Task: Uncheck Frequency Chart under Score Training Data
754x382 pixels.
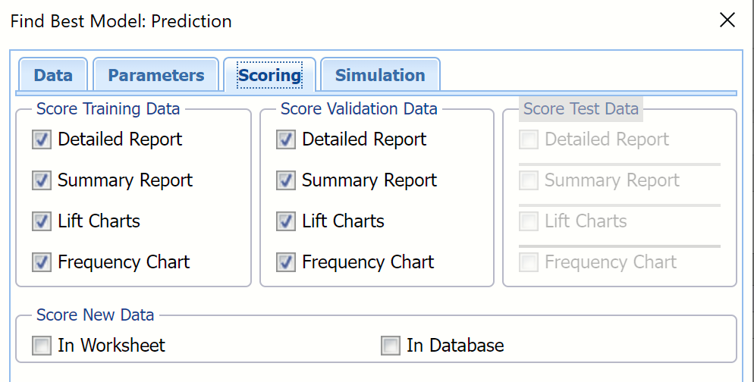Action: click(x=42, y=263)
